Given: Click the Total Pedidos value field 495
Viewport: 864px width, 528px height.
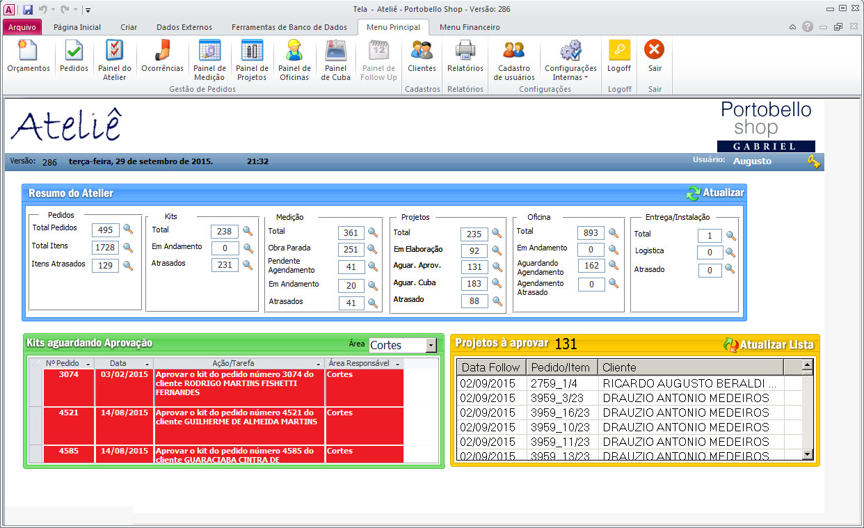Looking at the screenshot, I should (106, 230).
